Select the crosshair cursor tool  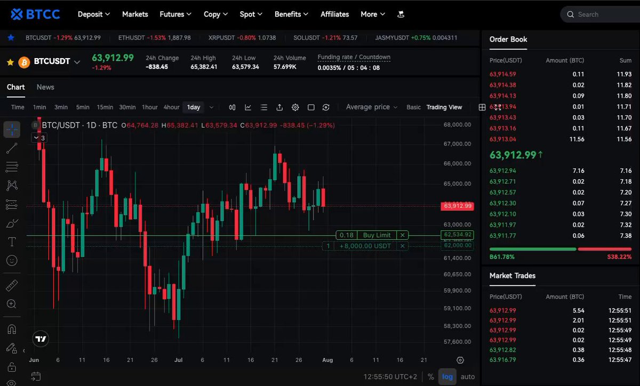(x=12, y=130)
